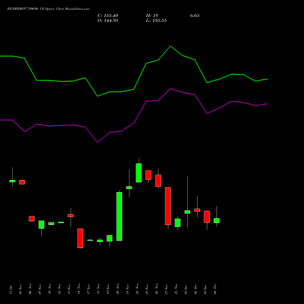Click the green candle above 28 Nov
The image size is (304, 304).
click(178, 223)
